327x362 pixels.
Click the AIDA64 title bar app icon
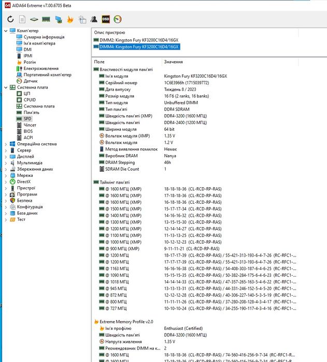click(x=7, y=5)
